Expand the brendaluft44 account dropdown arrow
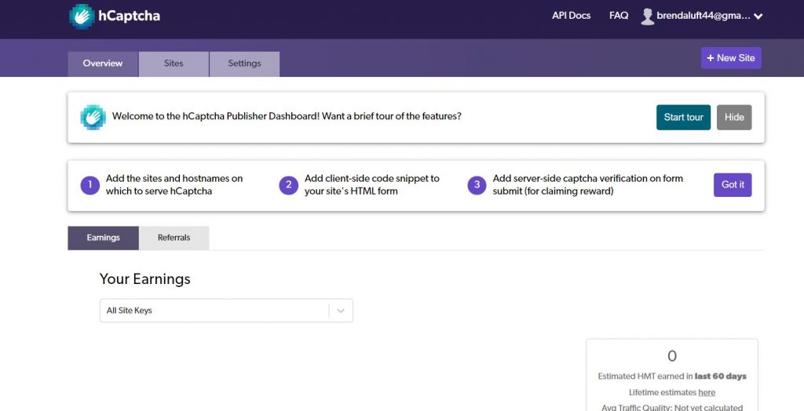This screenshot has width=804, height=411. tap(758, 16)
